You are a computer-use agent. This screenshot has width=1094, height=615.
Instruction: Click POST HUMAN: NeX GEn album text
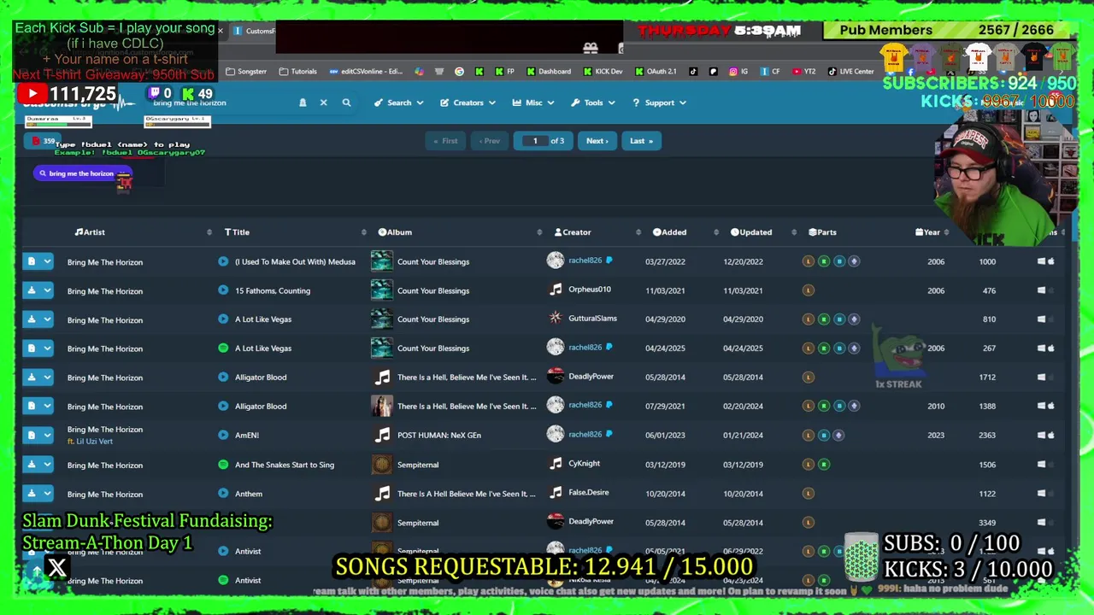pyautogui.click(x=439, y=435)
